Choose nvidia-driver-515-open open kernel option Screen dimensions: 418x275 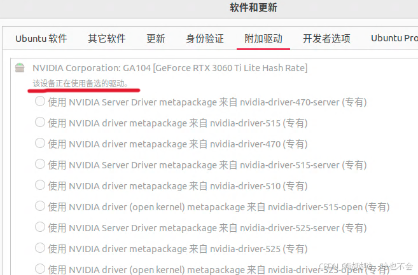(40, 206)
